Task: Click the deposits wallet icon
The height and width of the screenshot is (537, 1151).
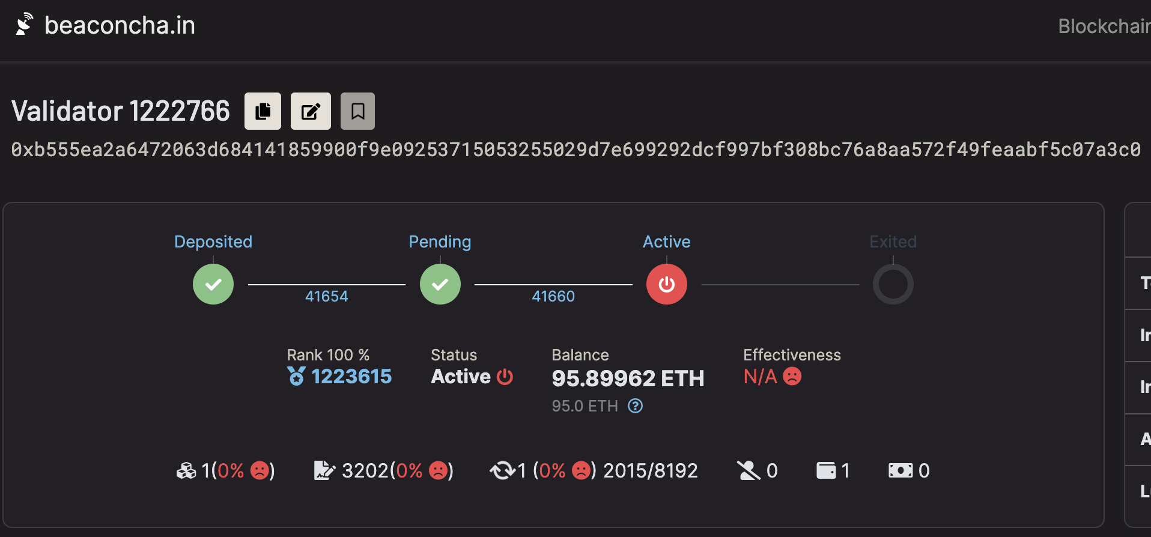Action: 826,470
